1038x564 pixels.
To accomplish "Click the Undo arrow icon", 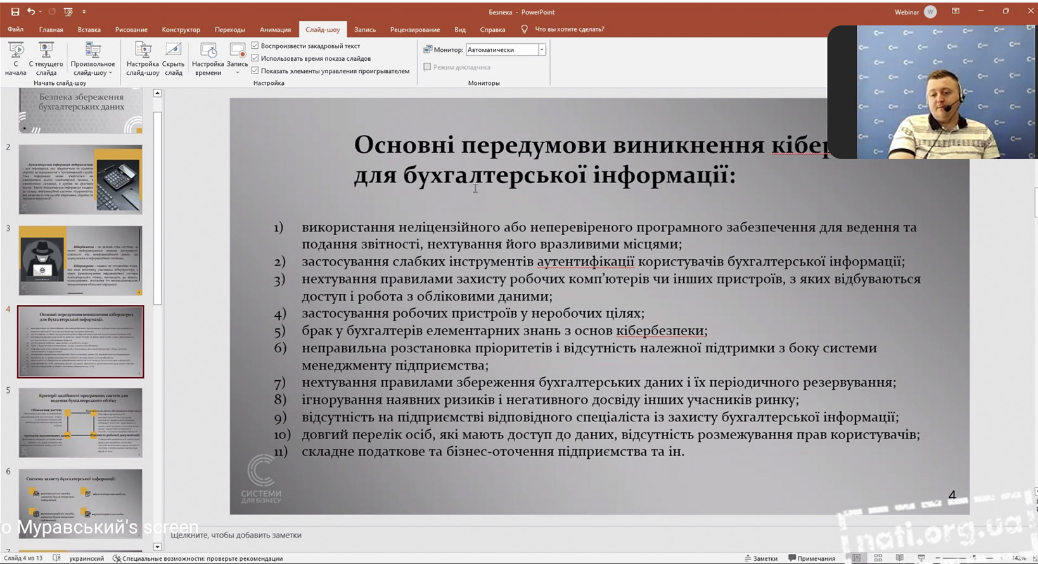I will coord(30,11).
